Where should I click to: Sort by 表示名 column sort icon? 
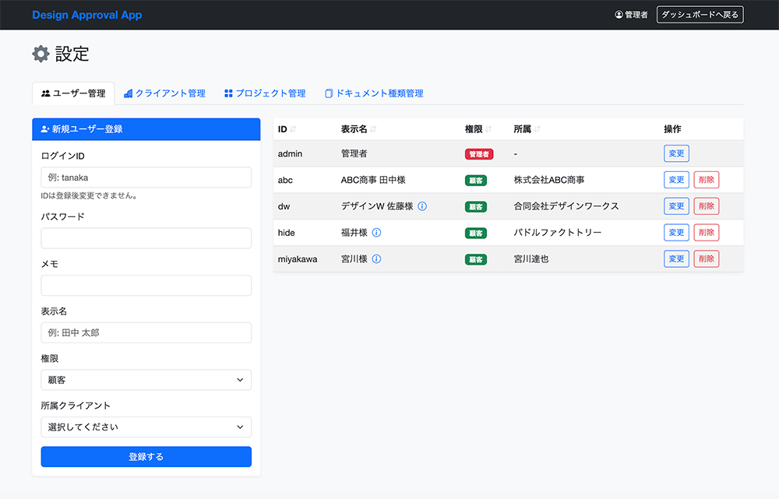coord(373,129)
